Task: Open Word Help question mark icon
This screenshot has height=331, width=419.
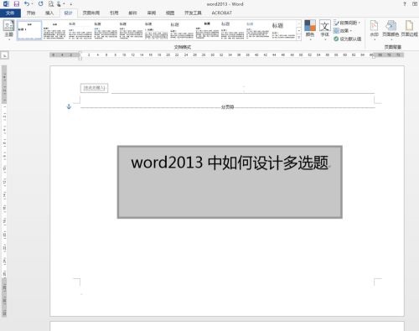Action: (x=405, y=4)
